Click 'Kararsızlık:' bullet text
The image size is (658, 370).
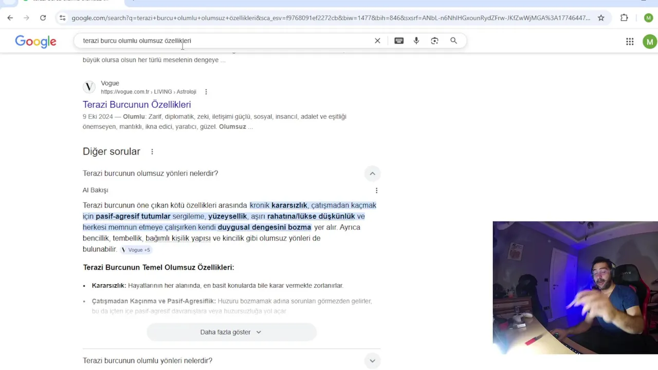point(109,286)
